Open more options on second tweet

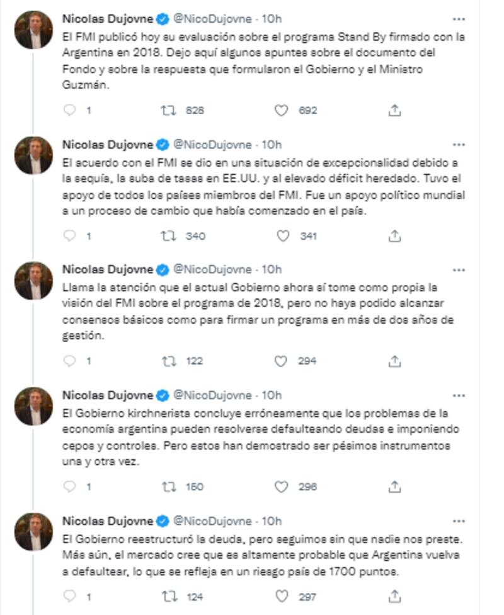(459, 144)
